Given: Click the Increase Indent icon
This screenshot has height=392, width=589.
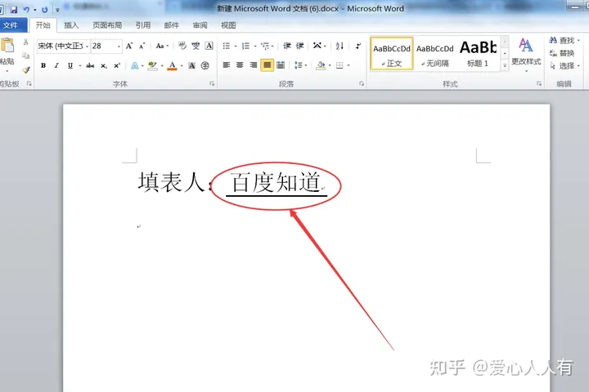Looking at the screenshot, I should (x=299, y=46).
